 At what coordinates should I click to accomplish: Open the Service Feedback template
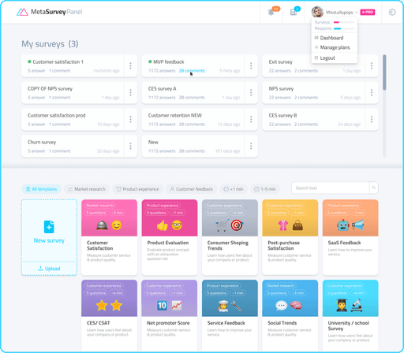coord(230,315)
